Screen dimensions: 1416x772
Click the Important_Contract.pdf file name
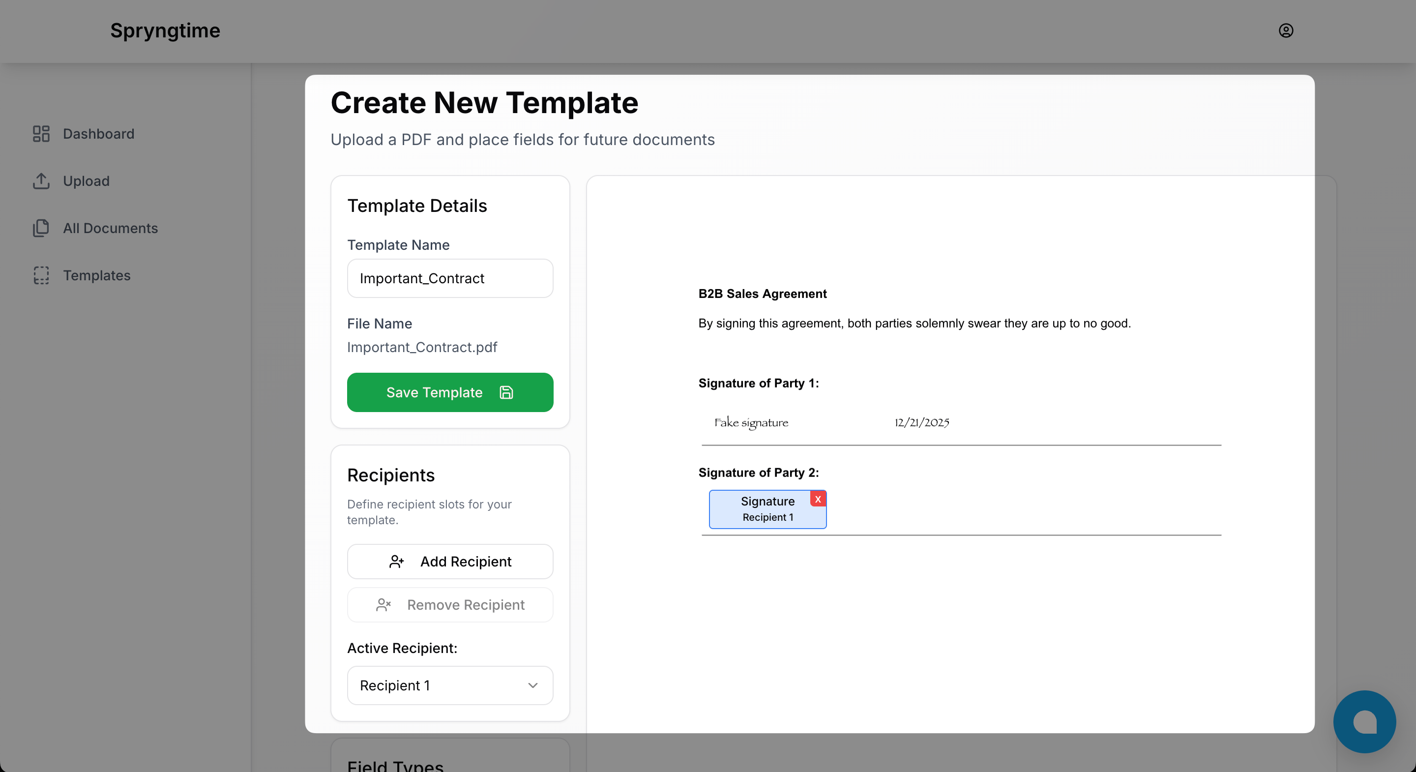[x=422, y=347]
